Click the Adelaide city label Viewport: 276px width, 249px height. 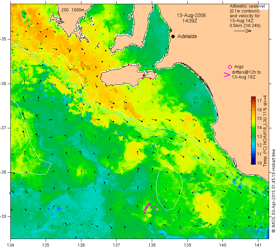point(187,36)
